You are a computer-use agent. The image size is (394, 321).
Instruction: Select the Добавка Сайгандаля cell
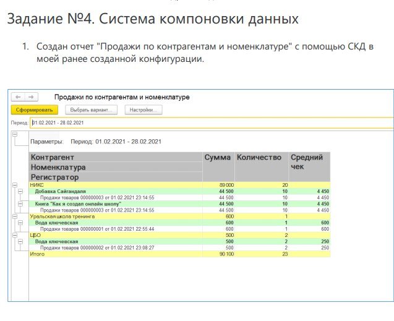(x=116, y=191)
